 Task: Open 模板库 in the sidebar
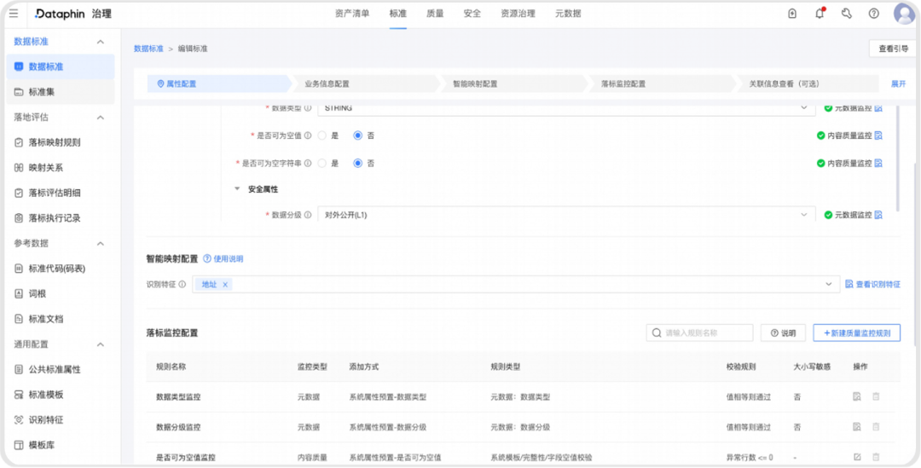[61, 445]
